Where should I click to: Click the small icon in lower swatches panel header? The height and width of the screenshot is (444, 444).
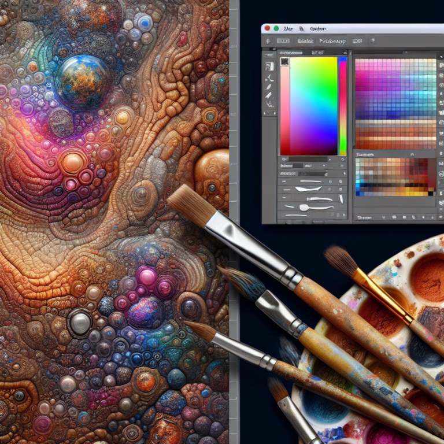pyautogui.click(x=412, y=154)
